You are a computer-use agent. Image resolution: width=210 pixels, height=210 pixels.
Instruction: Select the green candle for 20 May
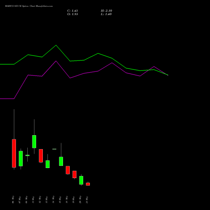point(81,180)
